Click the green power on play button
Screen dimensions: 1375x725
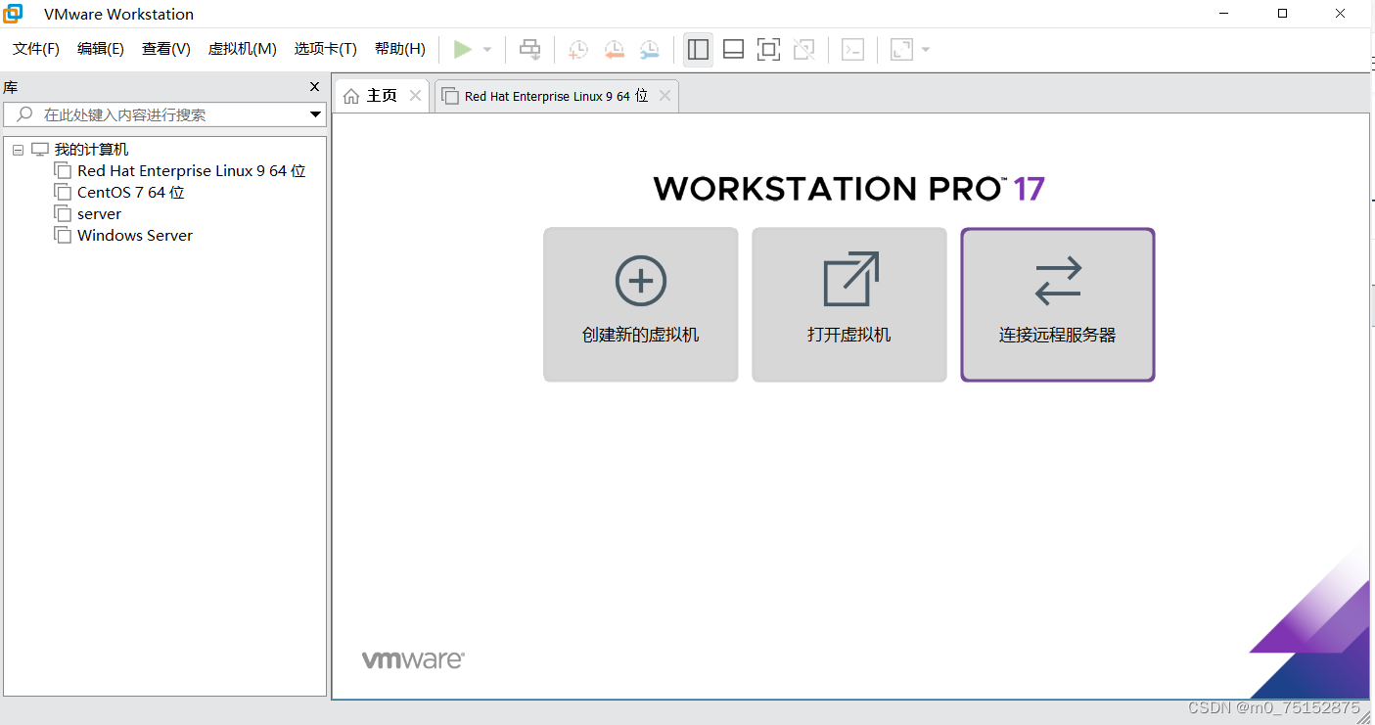[x=463, y=49]
